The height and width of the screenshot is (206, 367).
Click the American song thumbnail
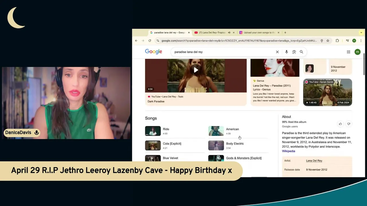pos(216,131)
